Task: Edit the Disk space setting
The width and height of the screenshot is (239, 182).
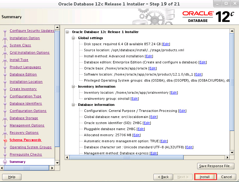Action: (166, 44)
